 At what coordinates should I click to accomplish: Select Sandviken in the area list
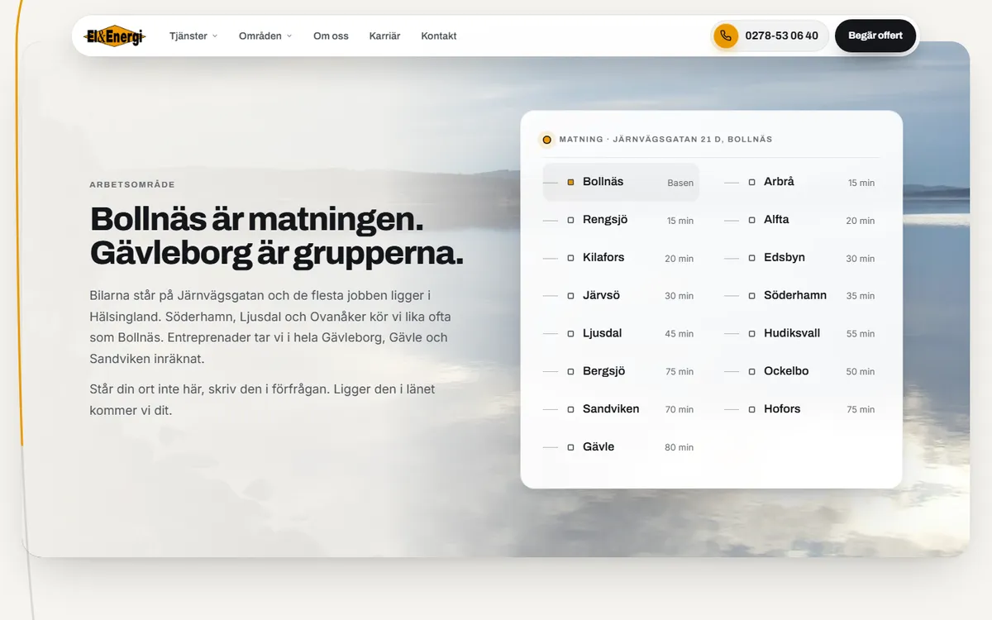pyautogui.click(x=621, y=409)
